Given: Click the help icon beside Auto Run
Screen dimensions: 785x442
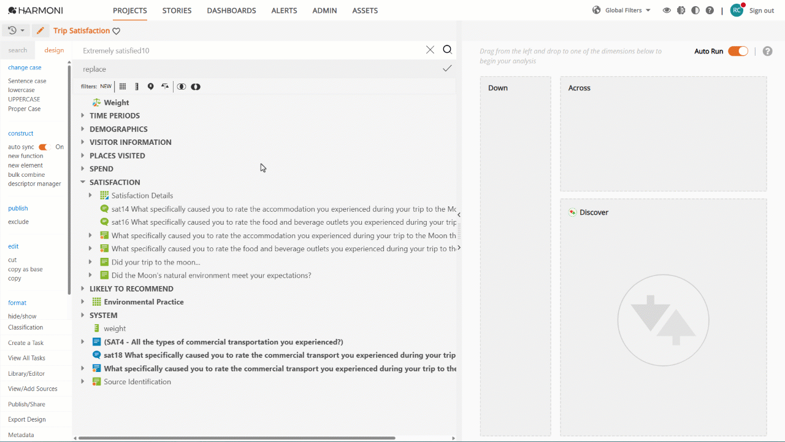Looking at the screenshot, I should [767, 52].
